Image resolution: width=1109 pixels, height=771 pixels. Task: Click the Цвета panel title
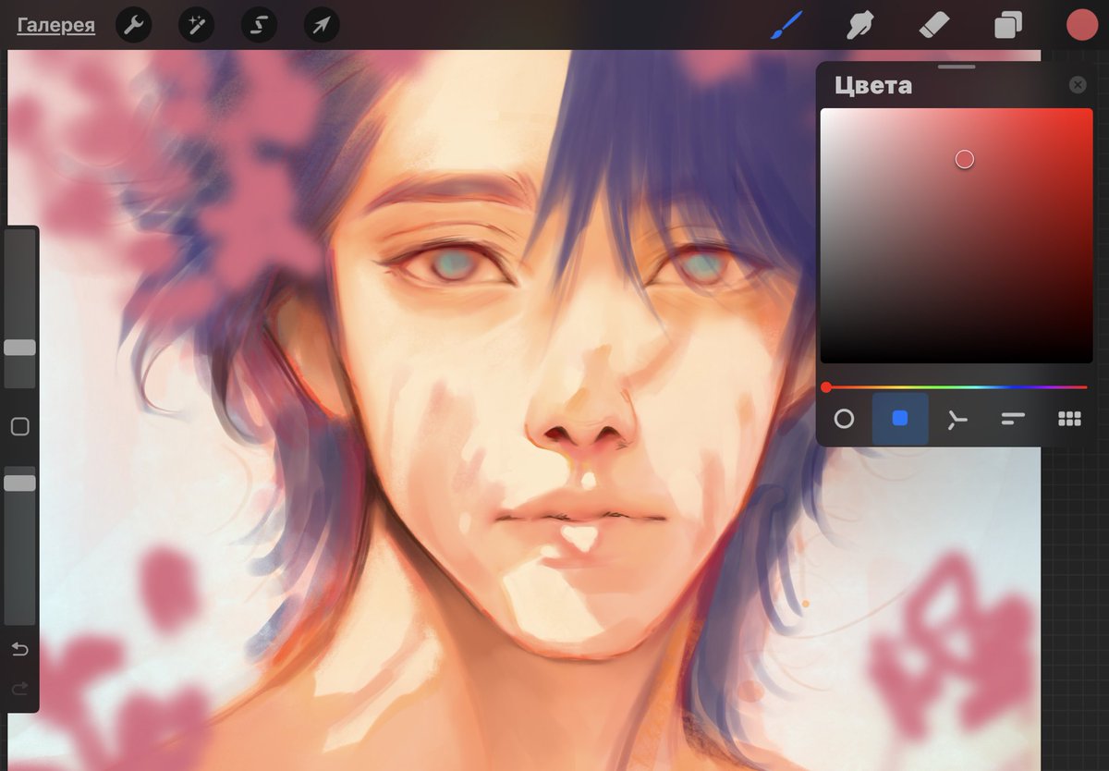[873, 85]
